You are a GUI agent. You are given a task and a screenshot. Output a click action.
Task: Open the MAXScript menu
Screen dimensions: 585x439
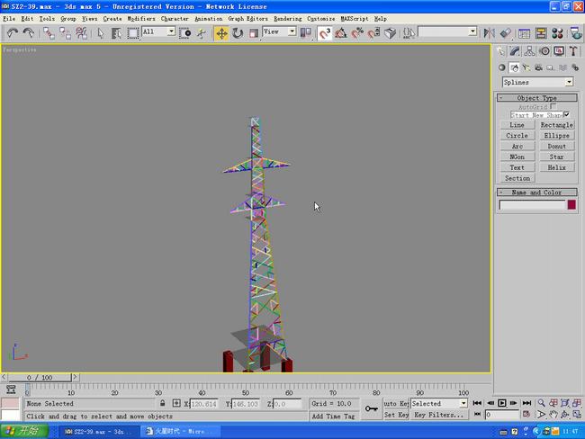[x=354, y=18]
